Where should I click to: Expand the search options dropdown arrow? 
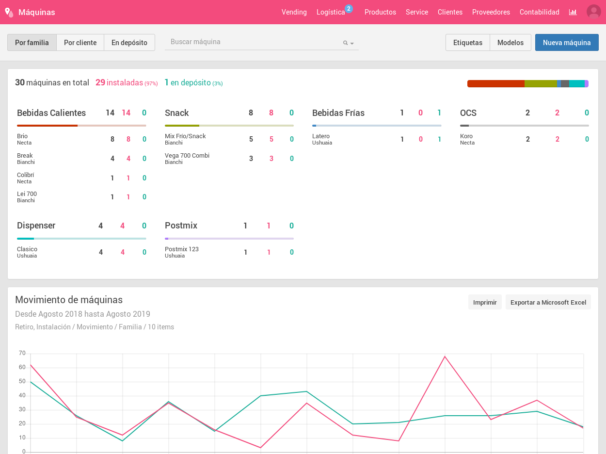click(352, 43)
